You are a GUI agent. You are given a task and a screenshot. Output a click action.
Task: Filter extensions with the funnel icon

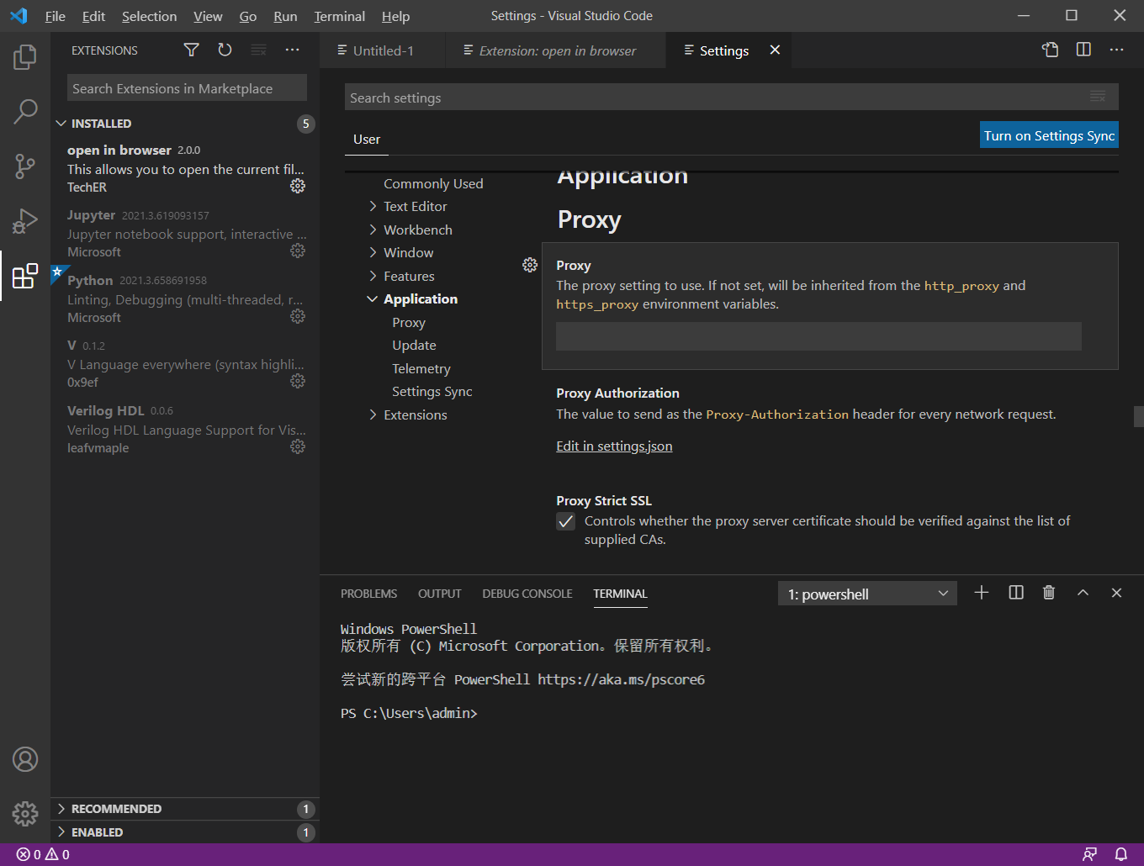pyautogui.click(x=192, y=50)
